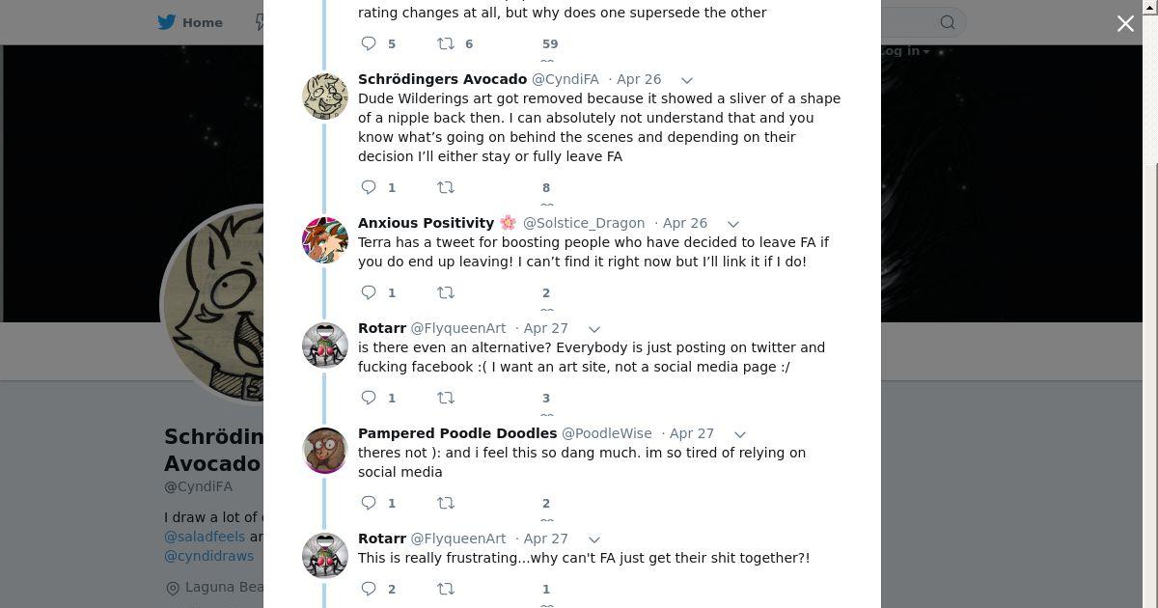Click the search magnifier icon
The height and width of the screenshot is (608, 1158).
pos(948,22)
